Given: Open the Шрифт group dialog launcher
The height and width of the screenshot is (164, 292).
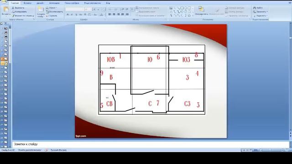Looking at the screenshot, I should (x=104, y=19).
